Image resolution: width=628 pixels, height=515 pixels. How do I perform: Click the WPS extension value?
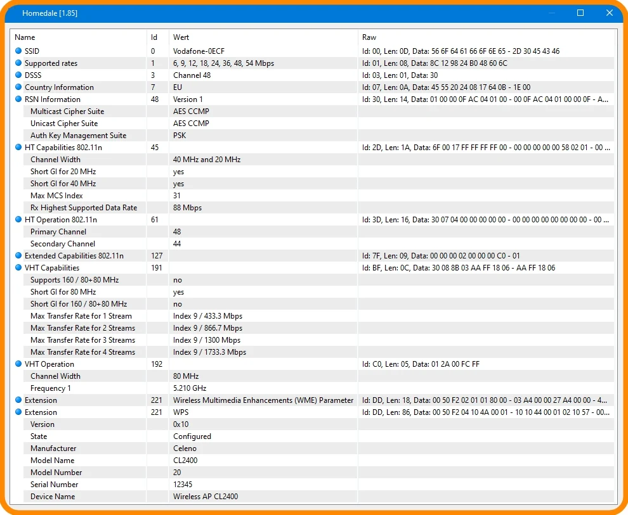pos(181,412)
